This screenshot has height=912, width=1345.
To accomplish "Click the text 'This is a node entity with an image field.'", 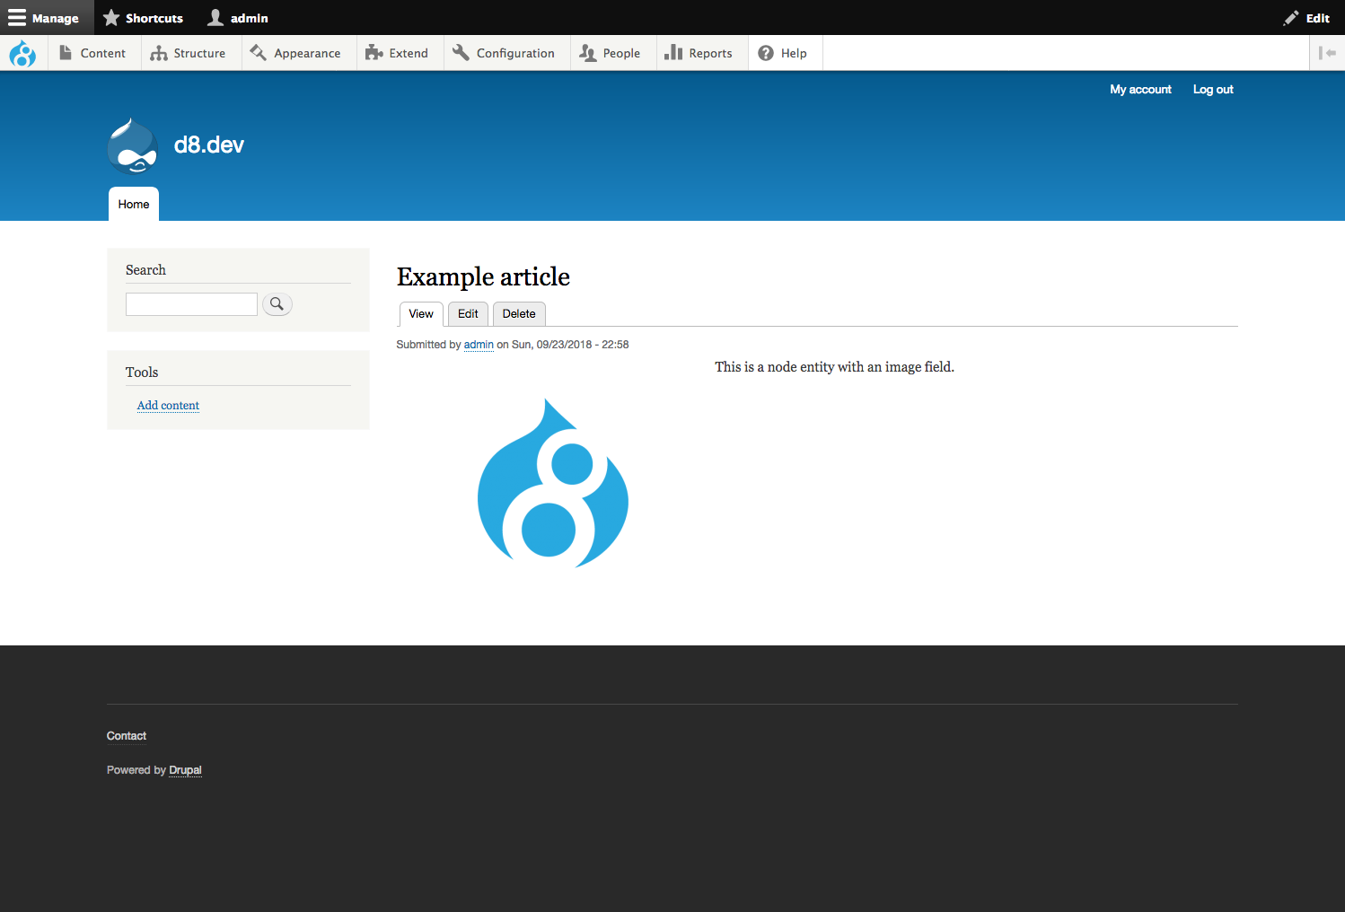I will pos(834,367).
